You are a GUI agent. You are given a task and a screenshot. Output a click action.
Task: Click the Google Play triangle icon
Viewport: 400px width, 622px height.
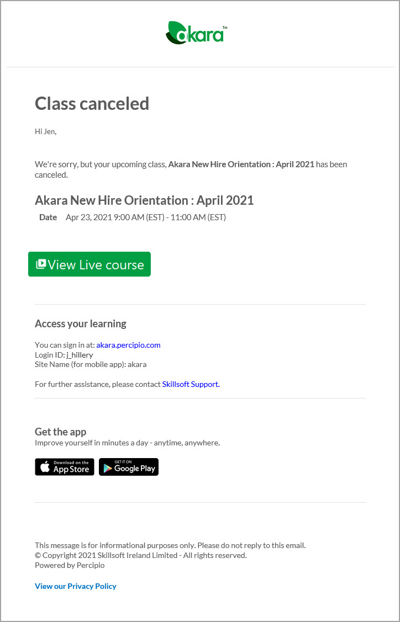click(x=107, y=467)
